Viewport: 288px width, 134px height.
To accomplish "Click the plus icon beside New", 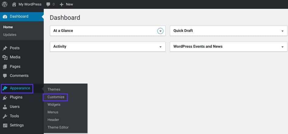I will click(61, 4).
